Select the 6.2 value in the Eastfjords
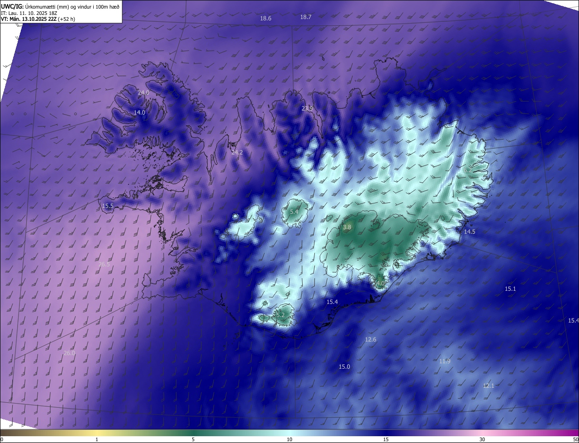Viewport: 579px width, 443px height. 468,170
